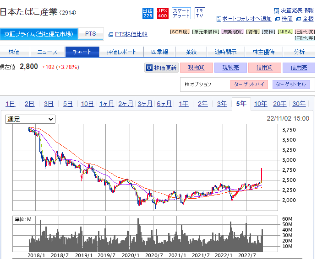
Task: Select the 5日 chart period
Action: coord(68,104)
